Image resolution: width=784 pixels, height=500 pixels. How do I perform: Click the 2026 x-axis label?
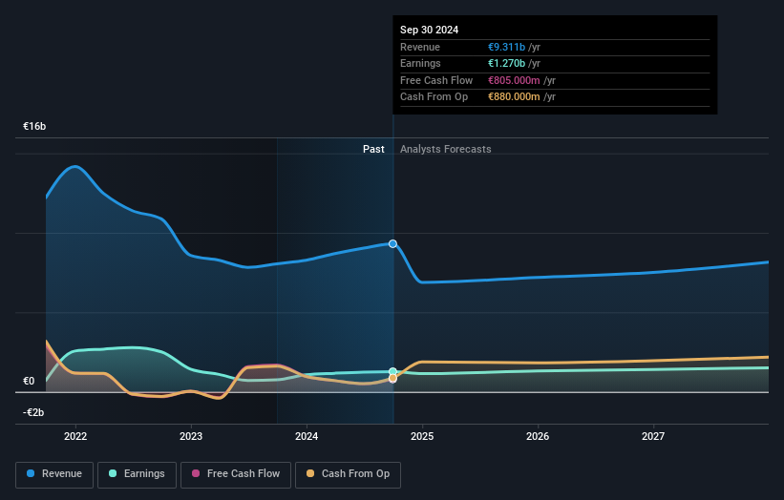pyautogui.click(x=538, y=437)
